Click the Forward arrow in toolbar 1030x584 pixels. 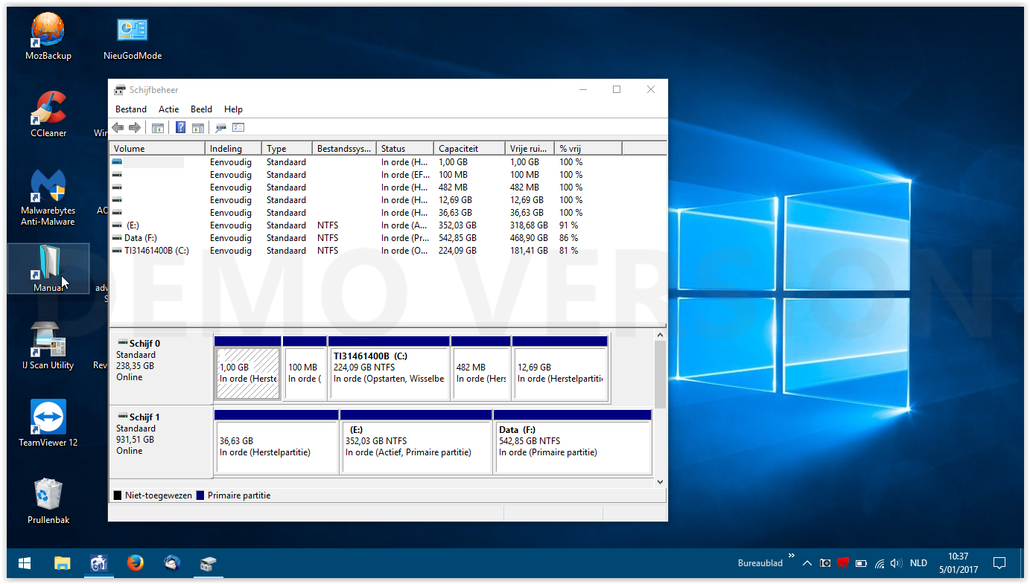[x=135, y=128]
